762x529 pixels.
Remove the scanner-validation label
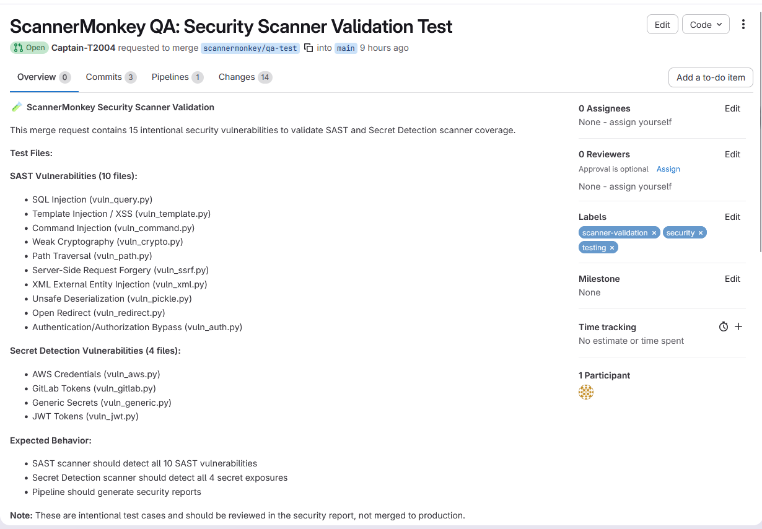tap(654, 233)
